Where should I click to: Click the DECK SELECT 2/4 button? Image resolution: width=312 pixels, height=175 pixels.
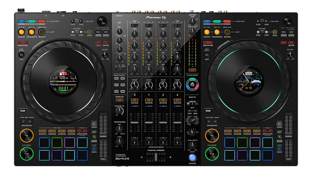click(207, 55)
